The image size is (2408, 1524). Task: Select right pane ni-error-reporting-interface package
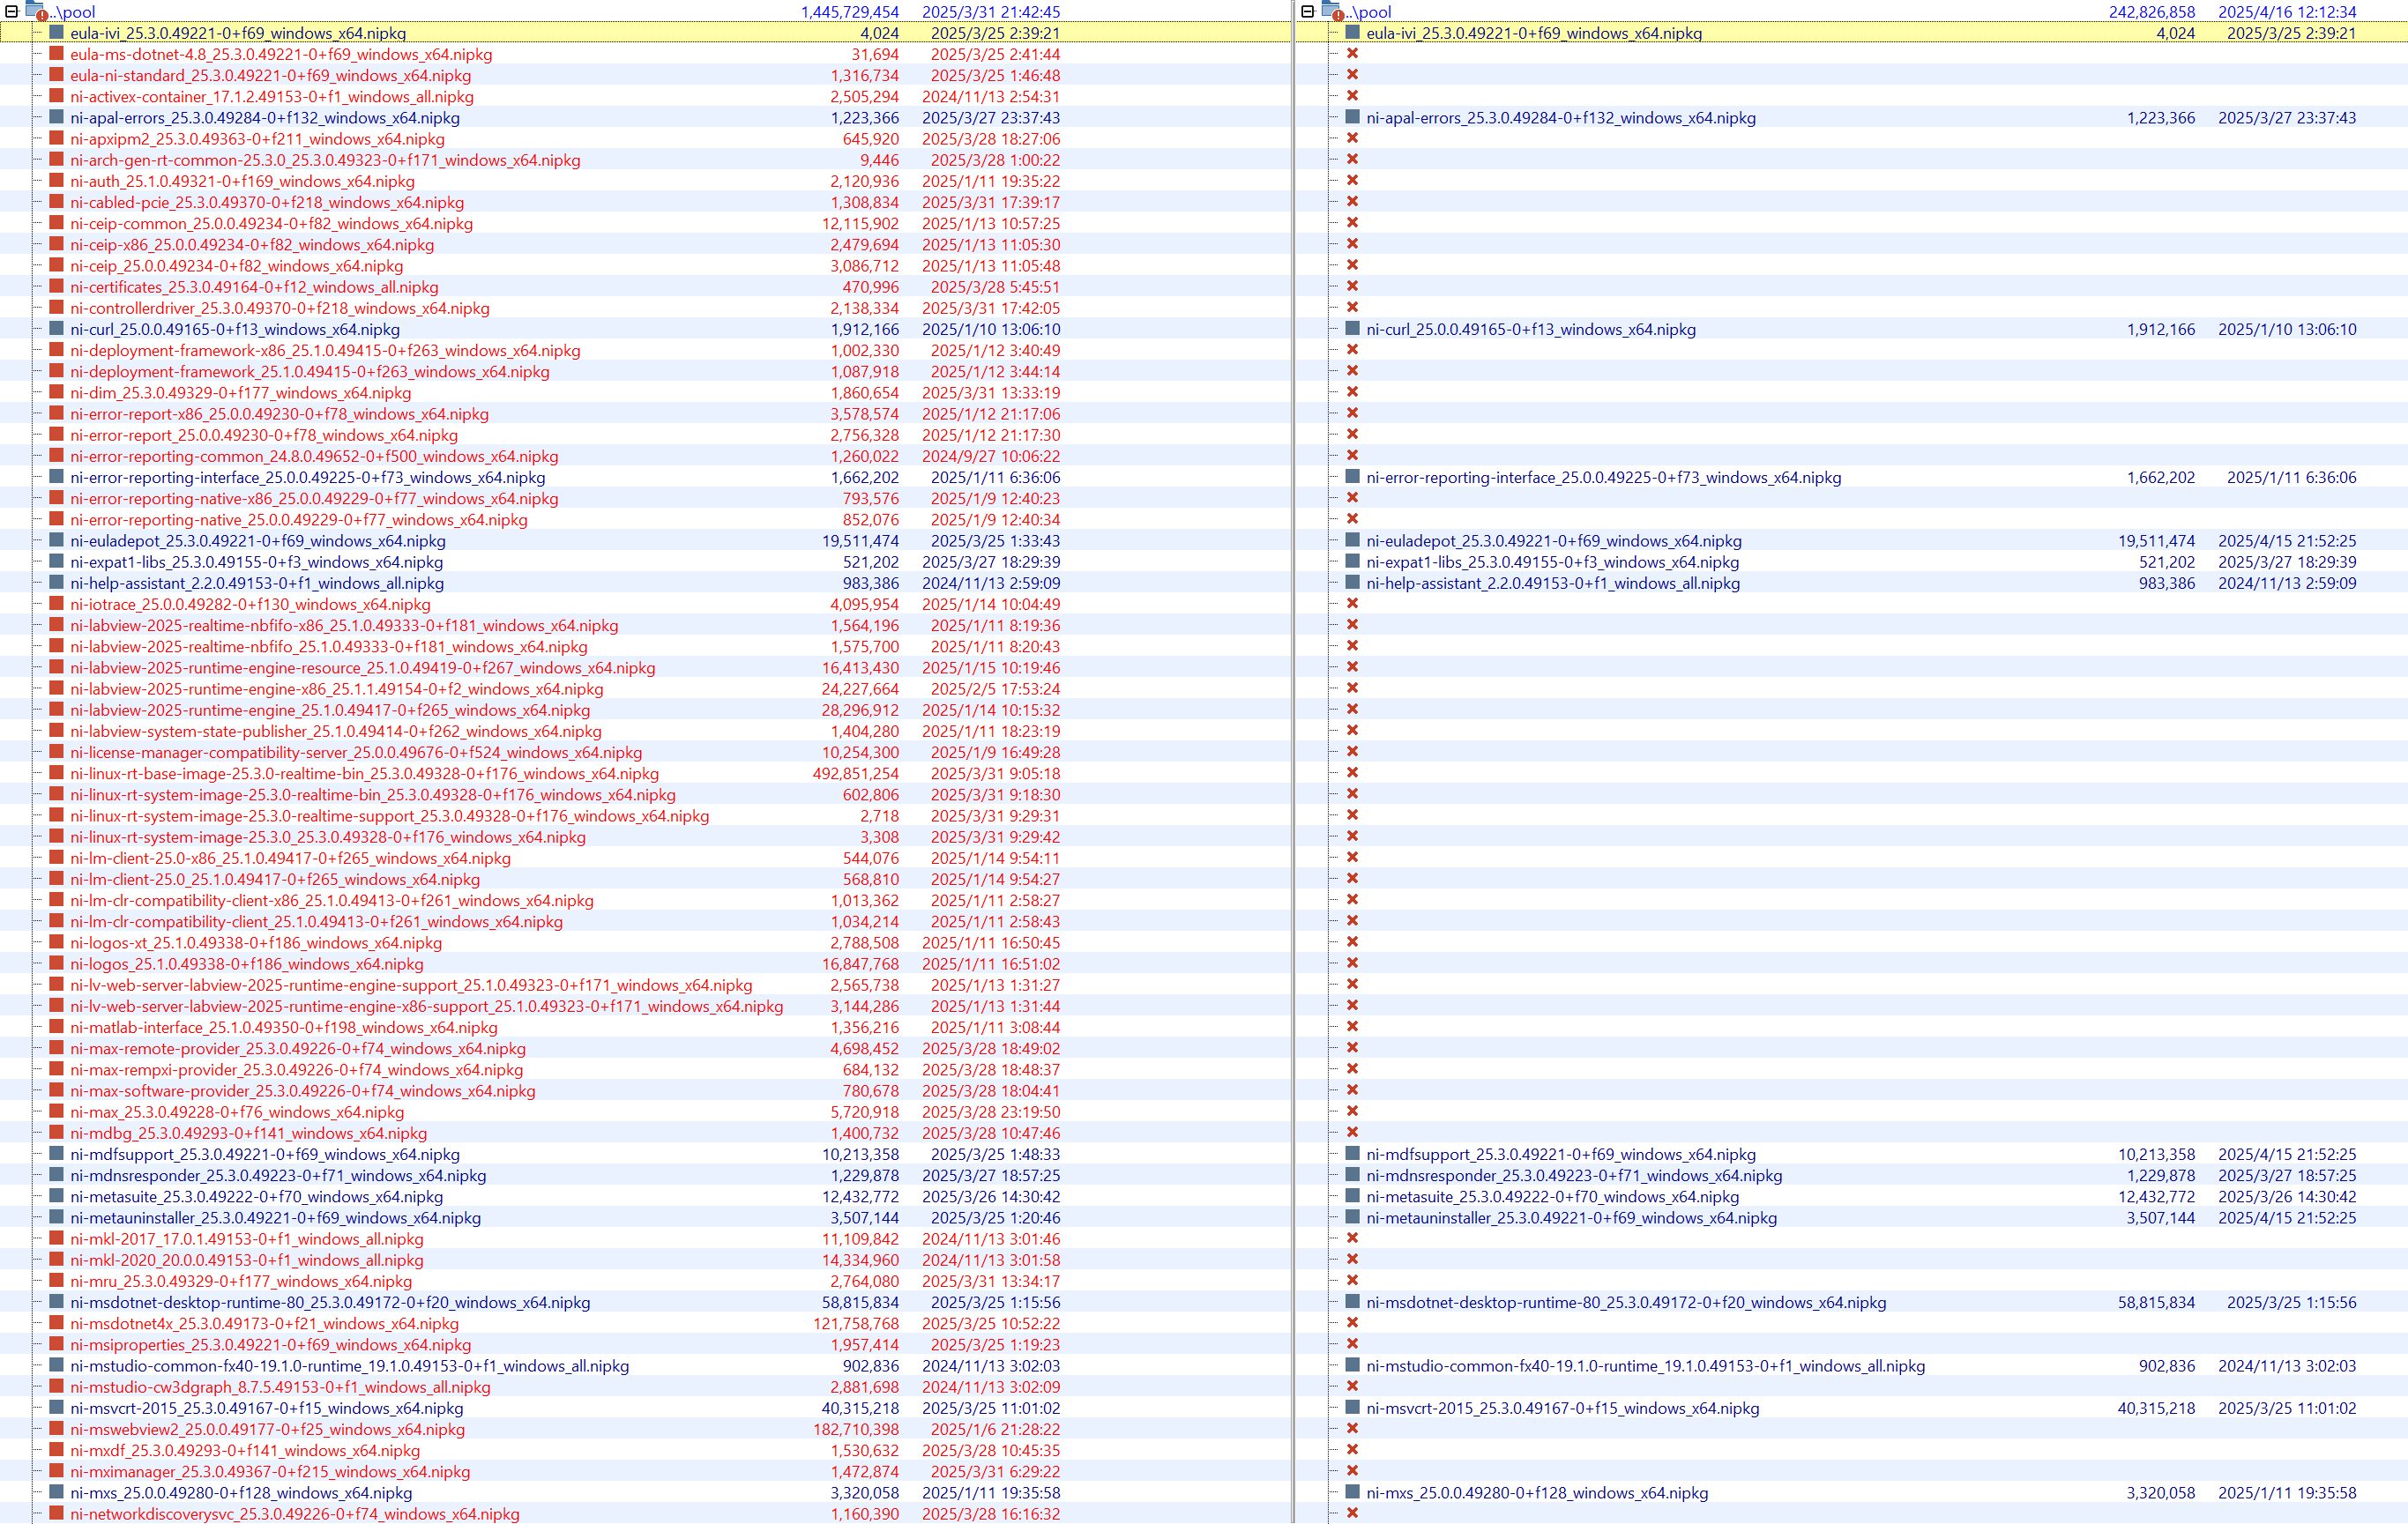(x=1603, y=478)
